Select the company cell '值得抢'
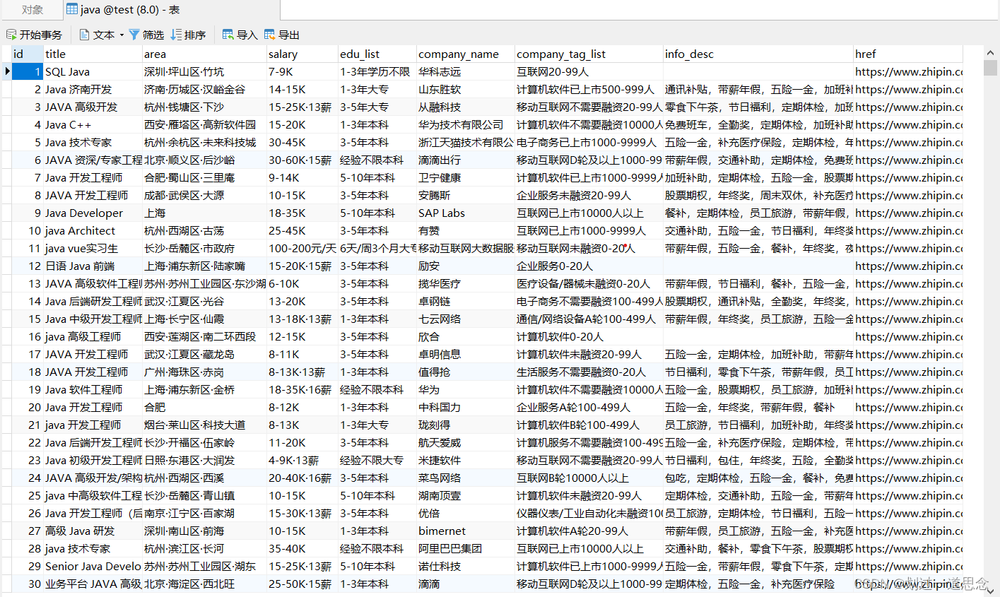 (466, 372)
